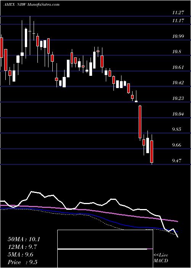This screenshot has width=191, height=268.
Task: Select the 10.42 price level label
Action: click(178, 83)
